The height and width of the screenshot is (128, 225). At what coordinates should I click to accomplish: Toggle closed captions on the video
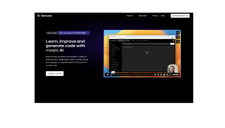[158, 75]
